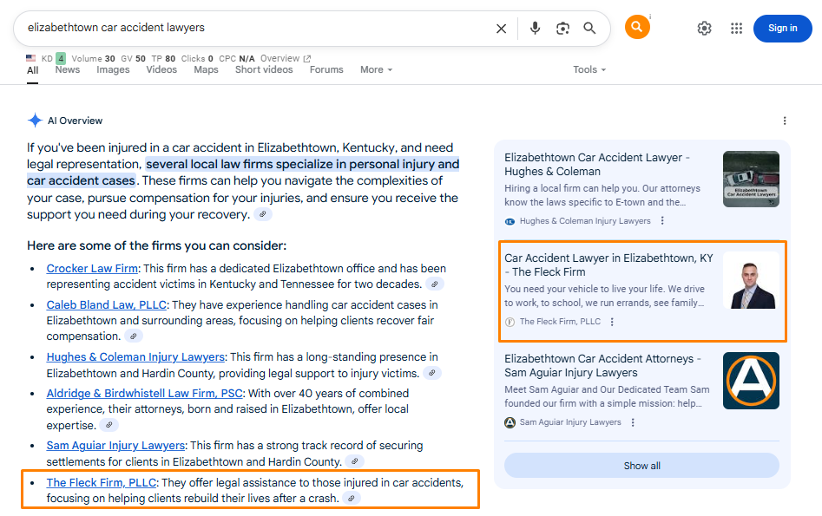
Task: Click the Hughes & Coleman car crash thumbnail
Action: 751,180
